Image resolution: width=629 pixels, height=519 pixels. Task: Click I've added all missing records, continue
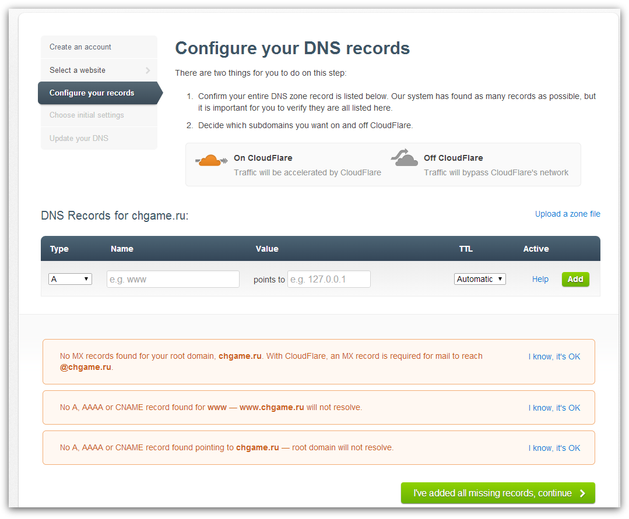(498, 493)
